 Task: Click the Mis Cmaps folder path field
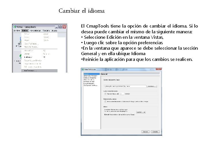pyautogui.click(x=125, y=86)
